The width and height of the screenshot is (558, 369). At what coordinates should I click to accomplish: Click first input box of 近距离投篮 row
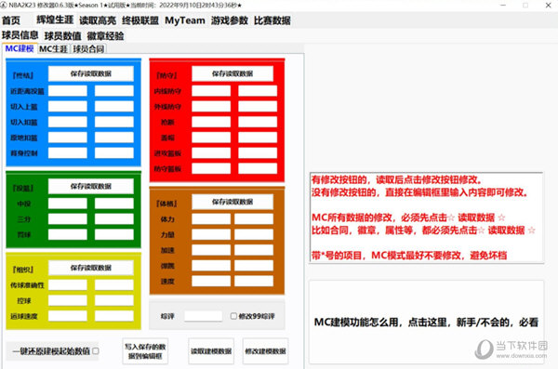[x=68, y=91]
